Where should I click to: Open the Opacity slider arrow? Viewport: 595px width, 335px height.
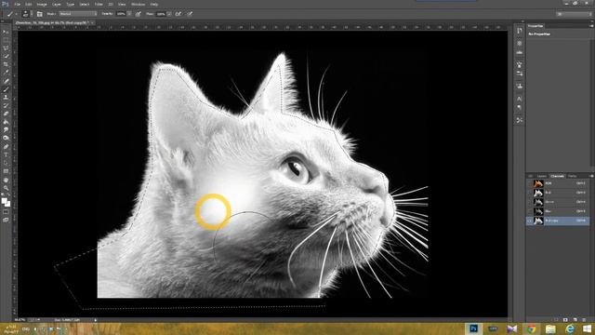point(129,14)
